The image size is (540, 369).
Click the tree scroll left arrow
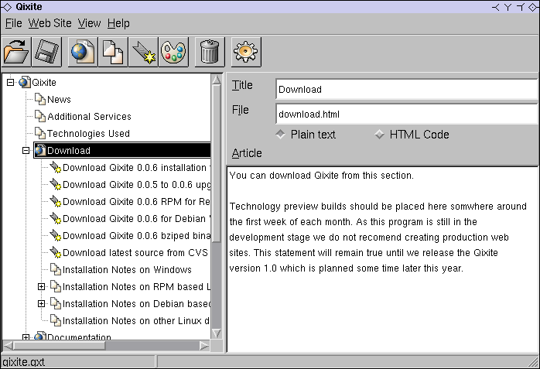coord(8,346)
